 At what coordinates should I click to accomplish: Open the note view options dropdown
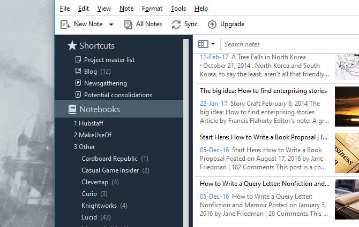click(206, 44)
